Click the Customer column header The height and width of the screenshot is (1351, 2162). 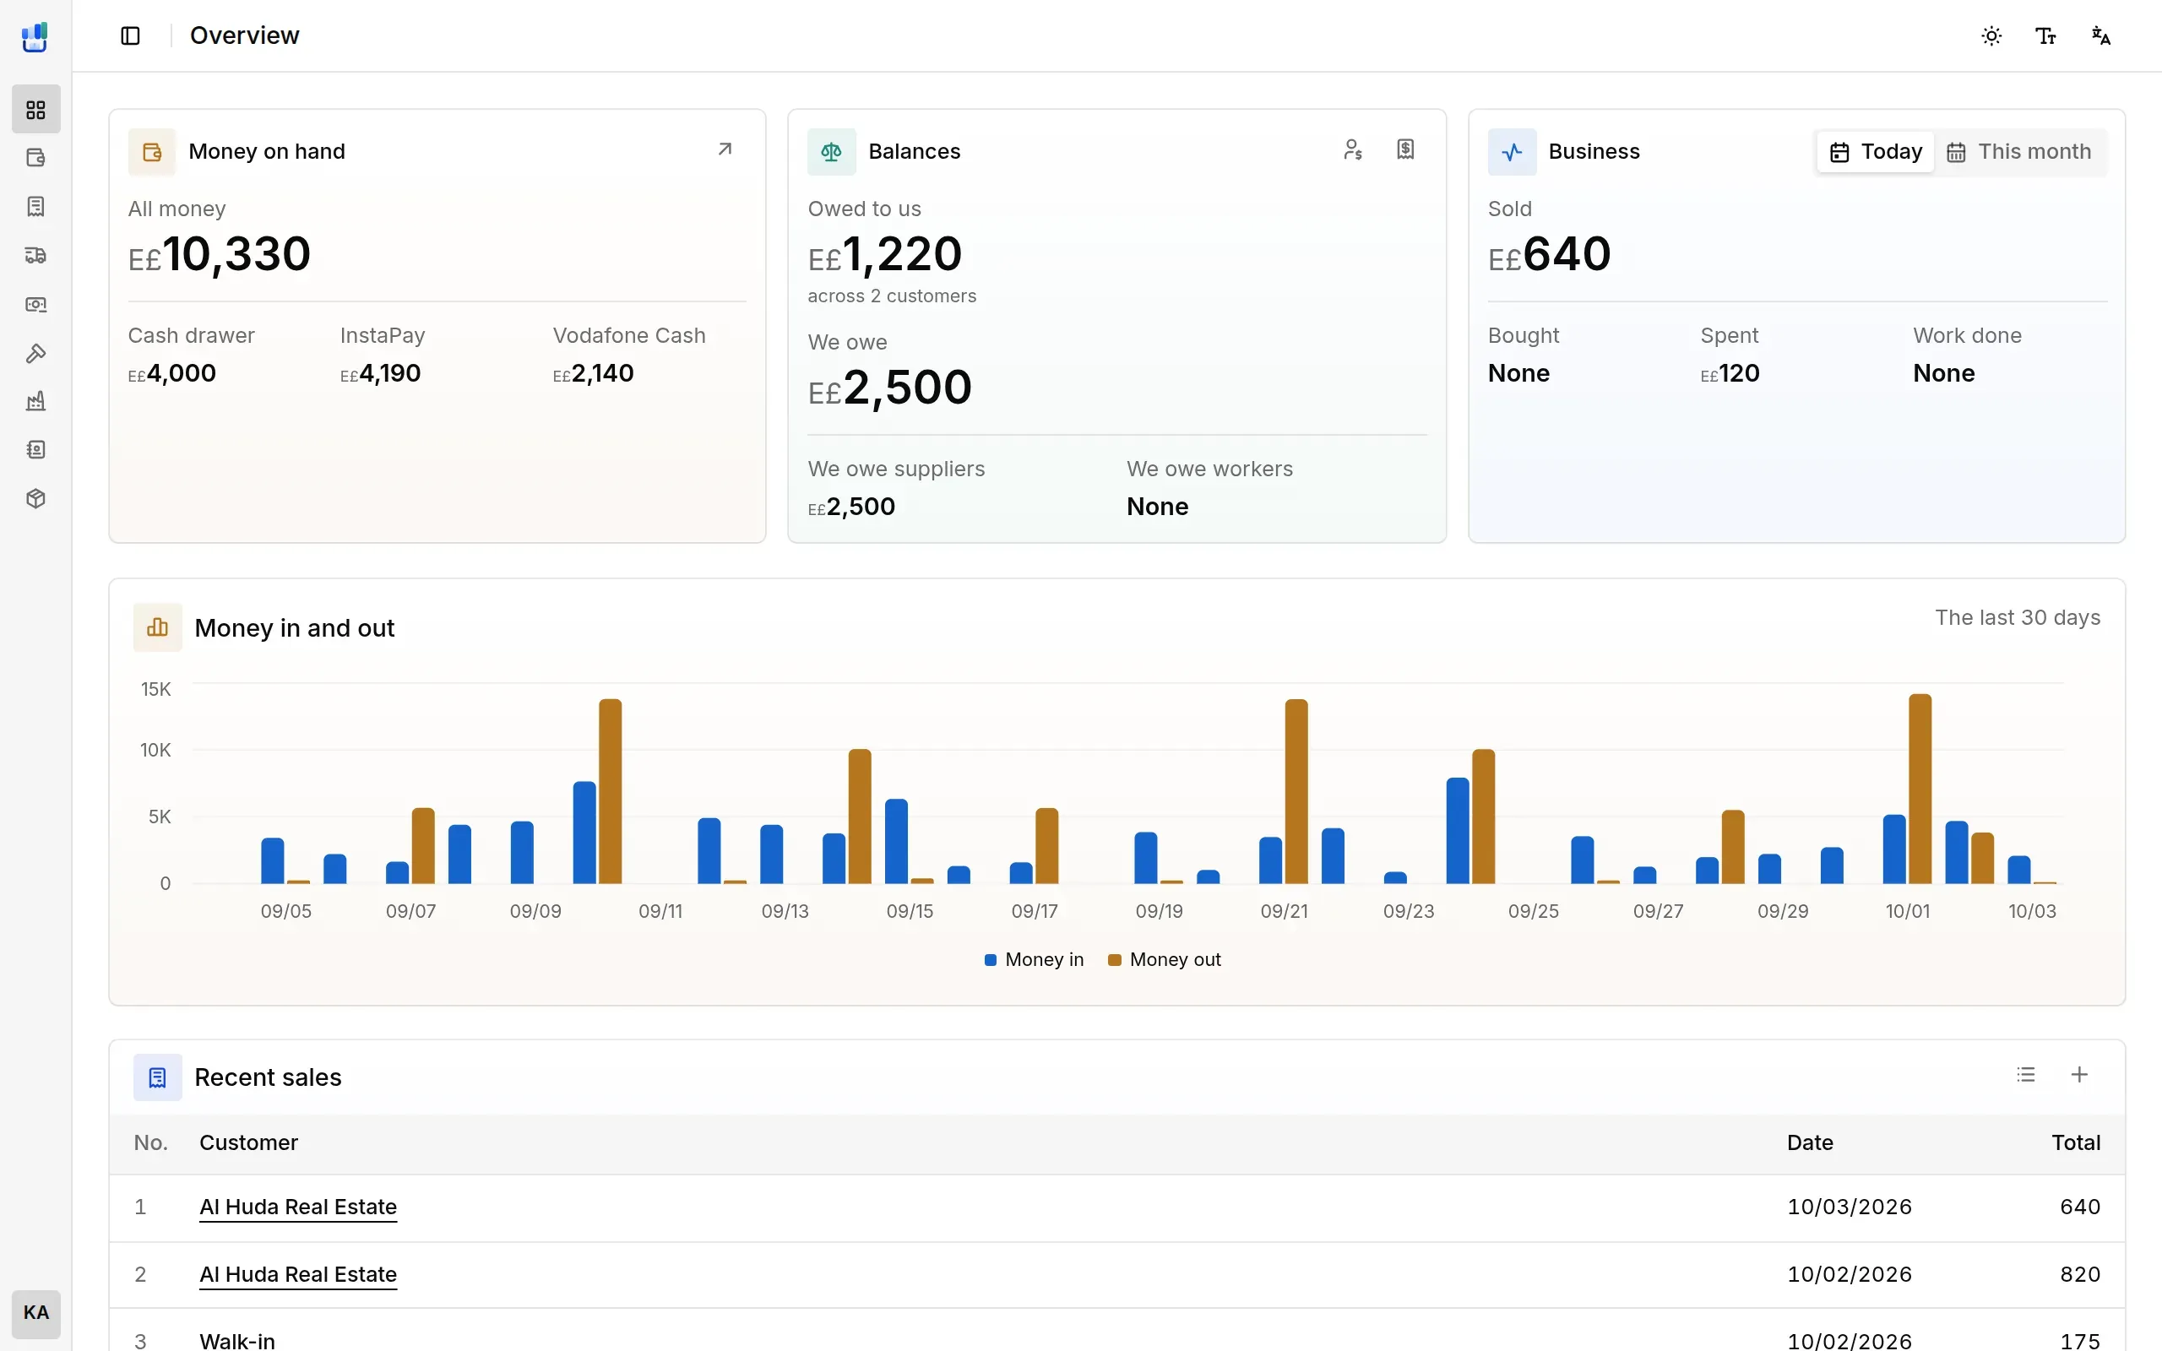tap(248, 1142)
